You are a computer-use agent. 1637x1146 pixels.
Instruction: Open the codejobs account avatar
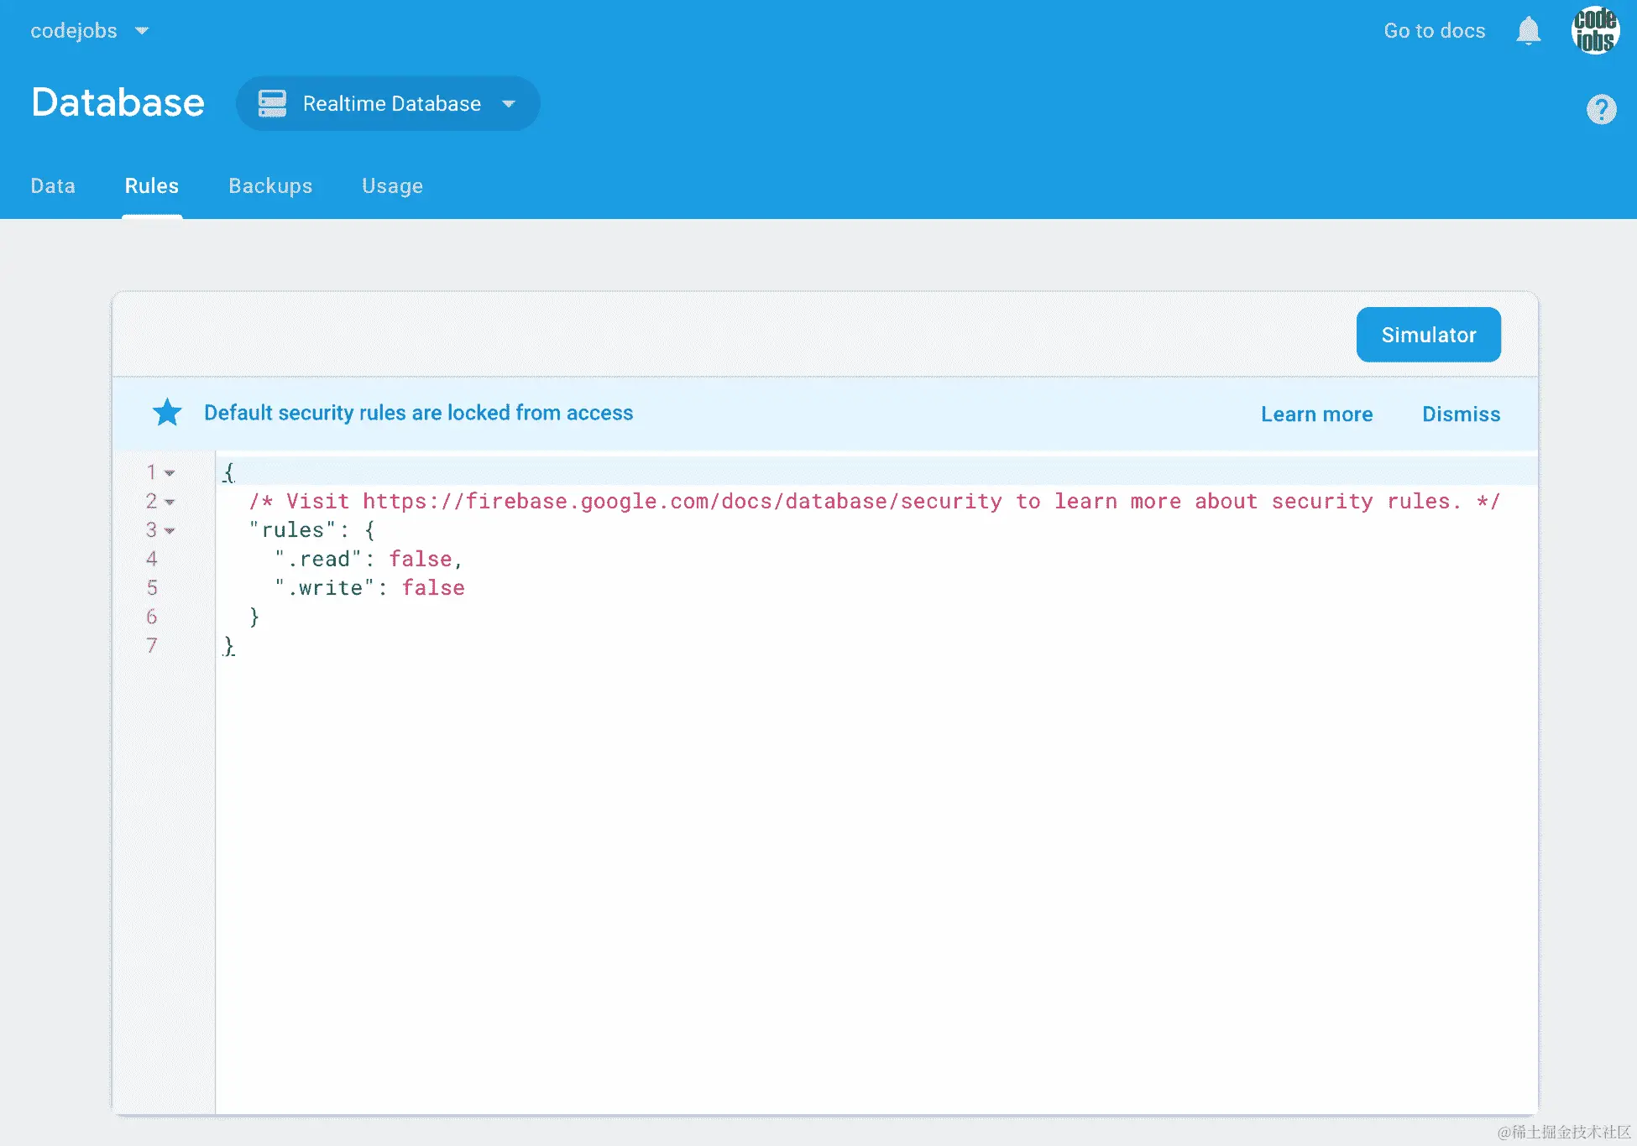[1594, 31]
